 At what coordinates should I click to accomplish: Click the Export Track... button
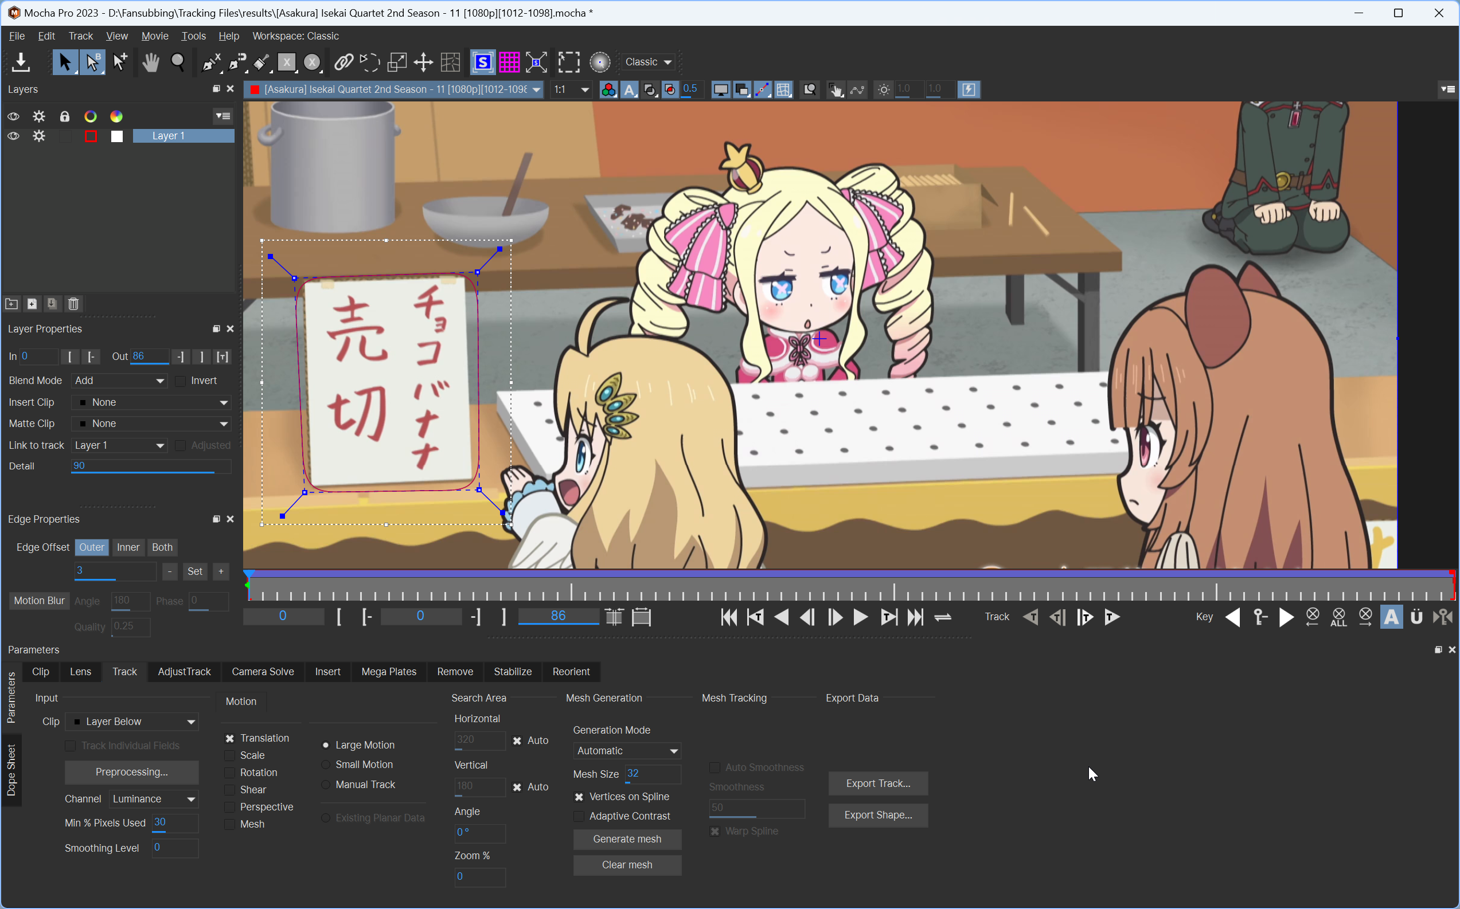pyautogui.click(x=878, y=784)
